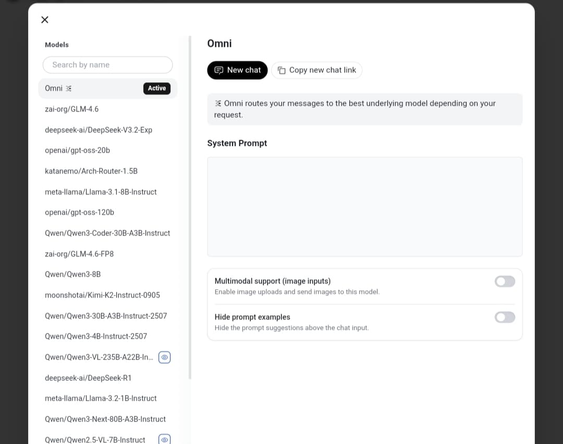This screenshot has width=563, height=444.
Task: Select deepseek-ai/DeepSeek-V3.2-Exp from the list
Action: [99, 130]
